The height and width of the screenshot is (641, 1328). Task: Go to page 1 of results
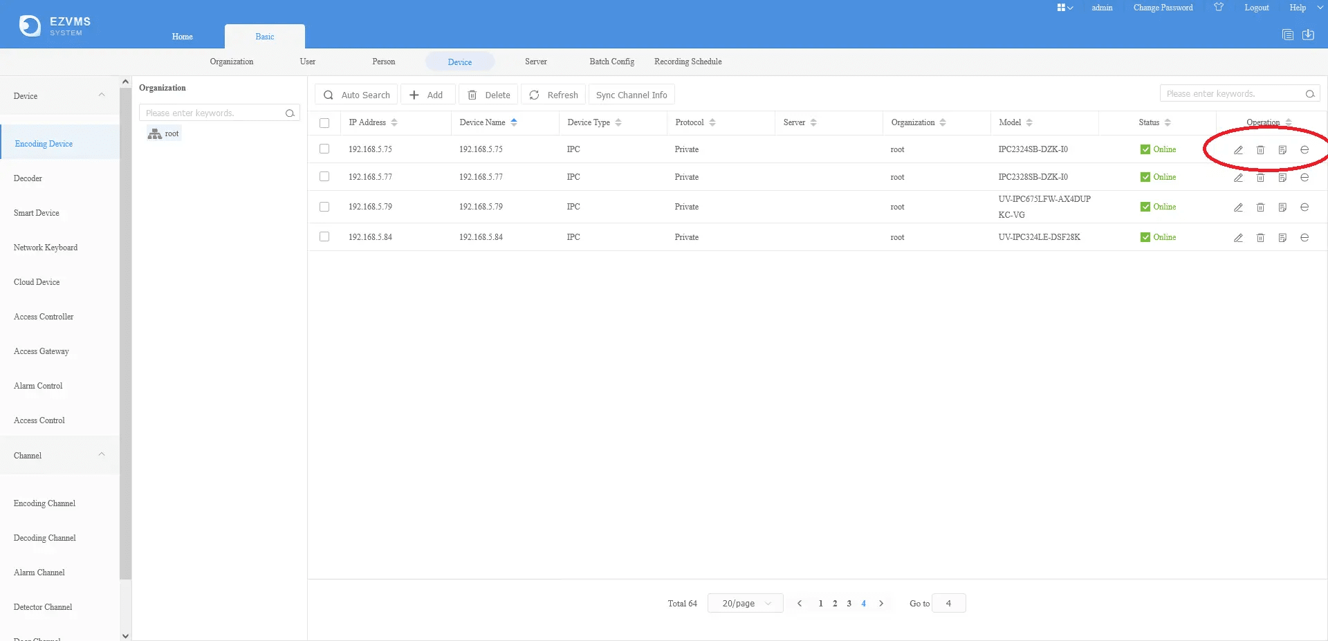[820, 604]
